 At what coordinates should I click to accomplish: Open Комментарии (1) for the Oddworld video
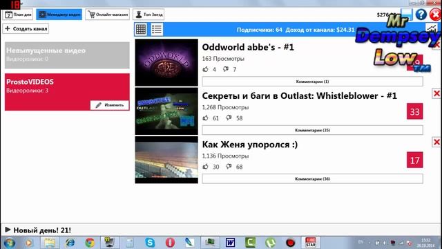tap(312, 82)
